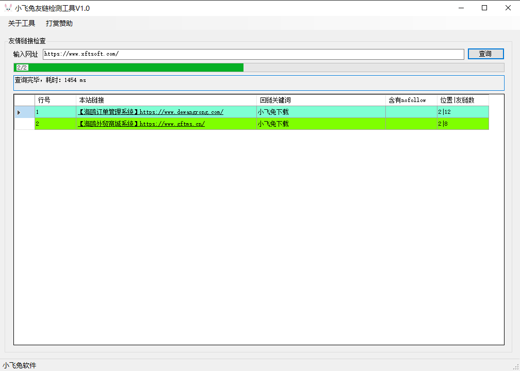Click the row selector arrow for row 1
Screen dimensions: 520x371
[x=19, y=112]
